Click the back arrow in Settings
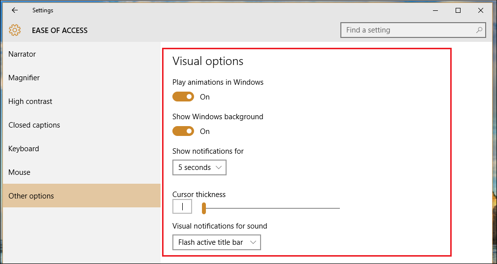Screen dimensions: 497x264 [x=15, y=10]
